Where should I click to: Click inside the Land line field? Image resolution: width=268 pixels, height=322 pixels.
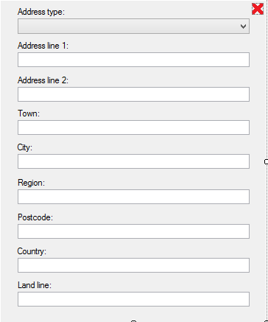pos(133,299)
